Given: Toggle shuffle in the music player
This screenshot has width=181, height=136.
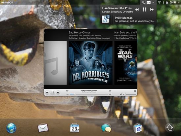Looking at the screenshot, I should 110,91.
